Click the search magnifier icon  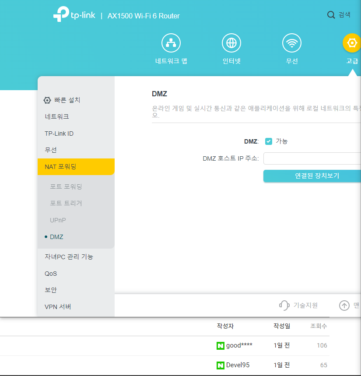tap(331, 15)
